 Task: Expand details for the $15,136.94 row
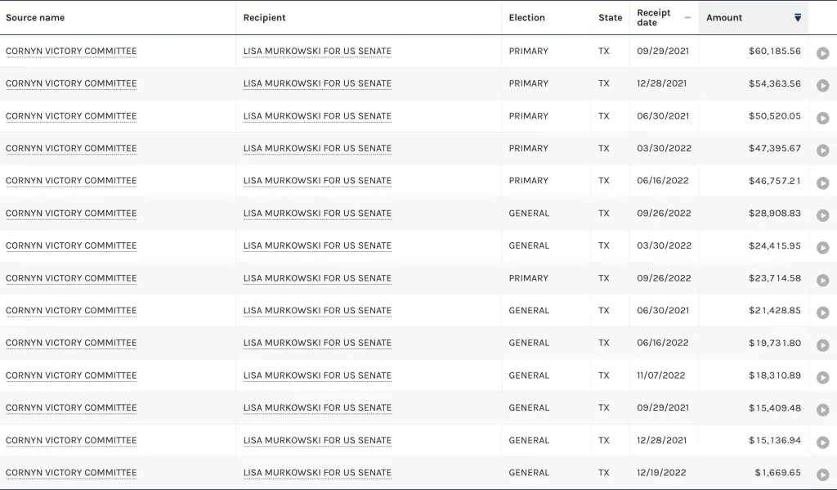point(822,442)
